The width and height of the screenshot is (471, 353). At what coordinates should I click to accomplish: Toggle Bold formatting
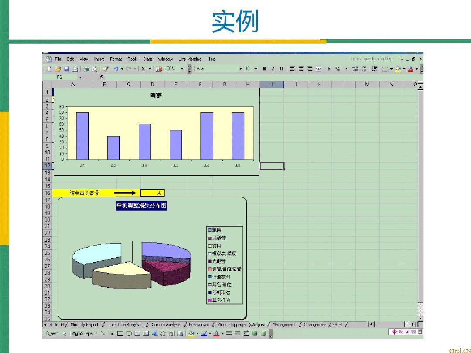pos(264,69)
